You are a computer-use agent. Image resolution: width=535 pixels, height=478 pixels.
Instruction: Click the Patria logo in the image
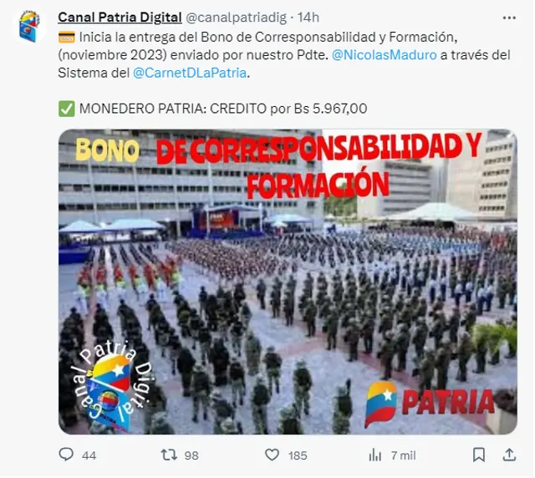point(430,404)
